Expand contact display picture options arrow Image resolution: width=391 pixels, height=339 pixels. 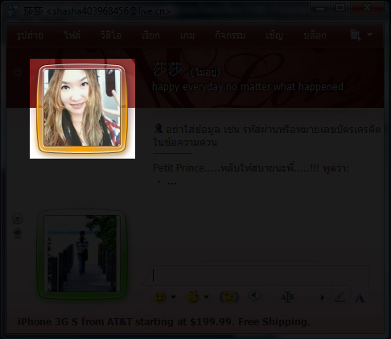(x=18, y=72)
